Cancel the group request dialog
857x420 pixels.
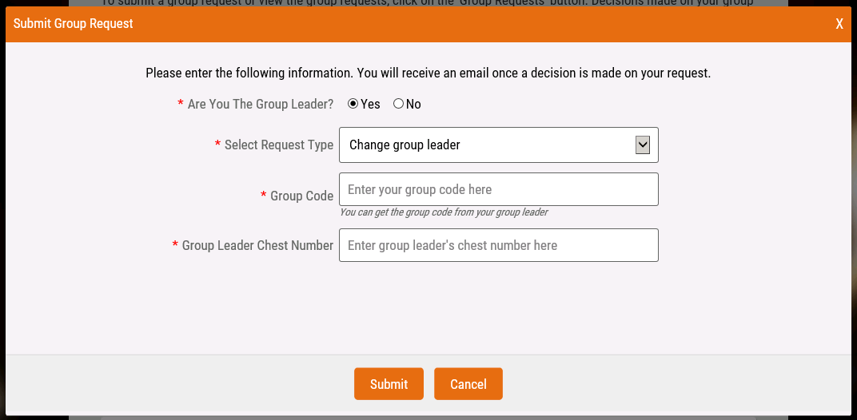pyautogui.click(x=468, y=384)
